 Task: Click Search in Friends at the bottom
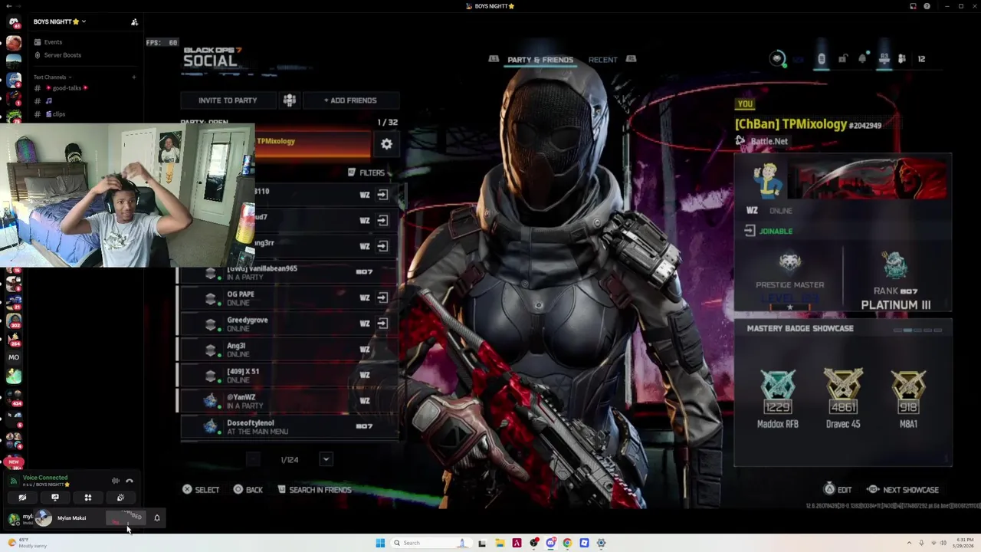[x=314, y=490]
